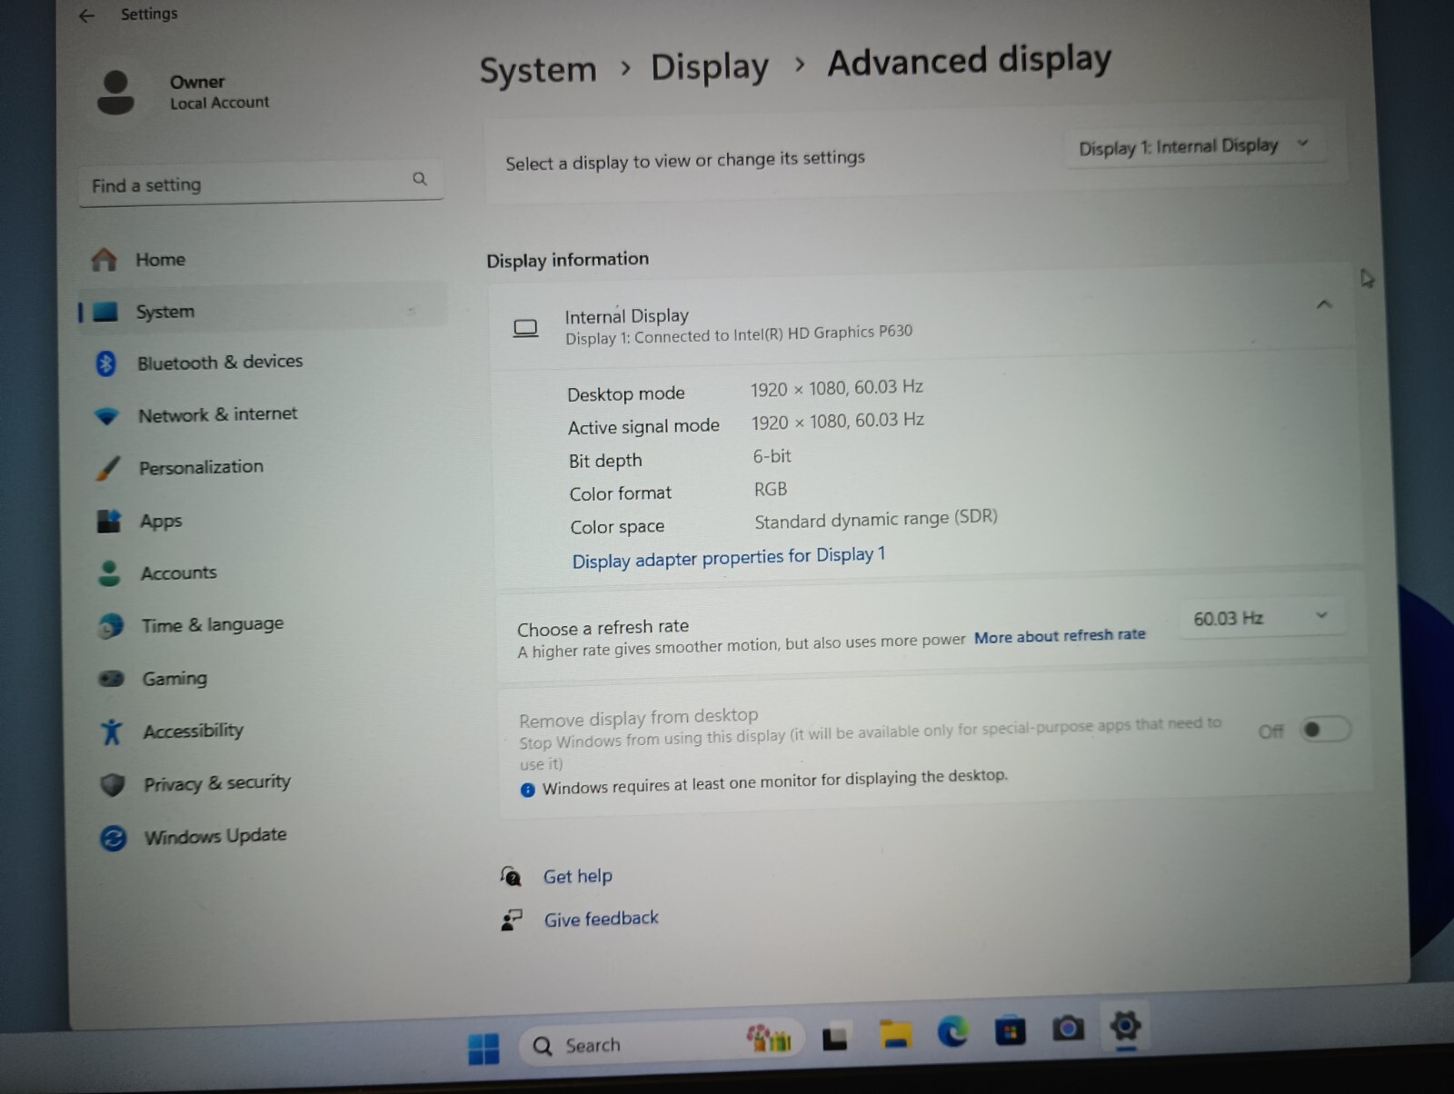Viewport: 1454px width, 1094px height.
Task: Open Accessibility settings in sidebar
Action: click(193, 731)
